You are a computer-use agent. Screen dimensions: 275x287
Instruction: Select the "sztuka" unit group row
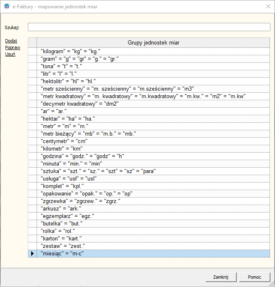(x=98, y=171)
